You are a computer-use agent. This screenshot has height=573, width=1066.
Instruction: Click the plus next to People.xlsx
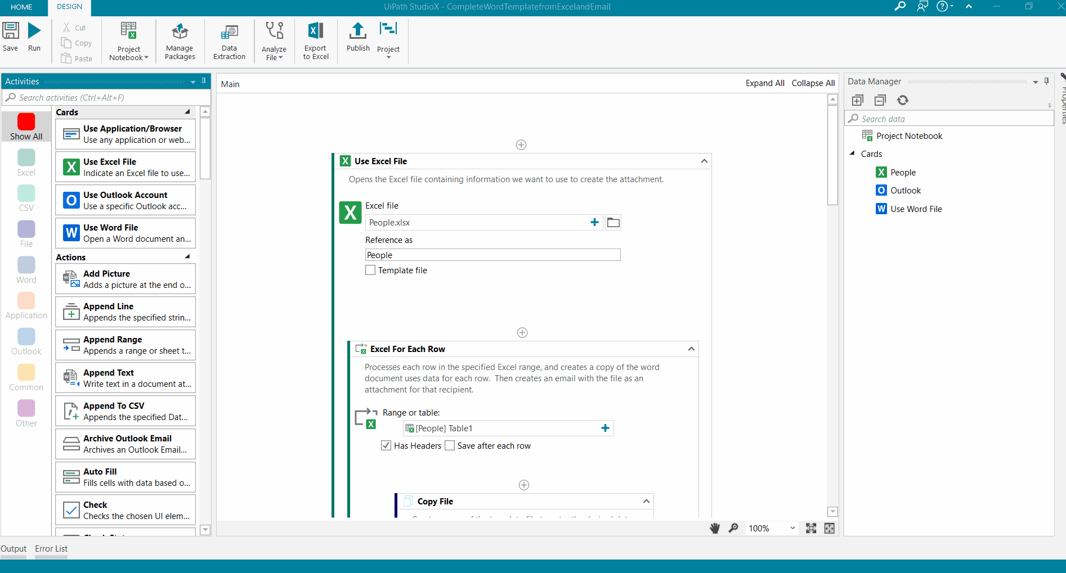(594, 222)
